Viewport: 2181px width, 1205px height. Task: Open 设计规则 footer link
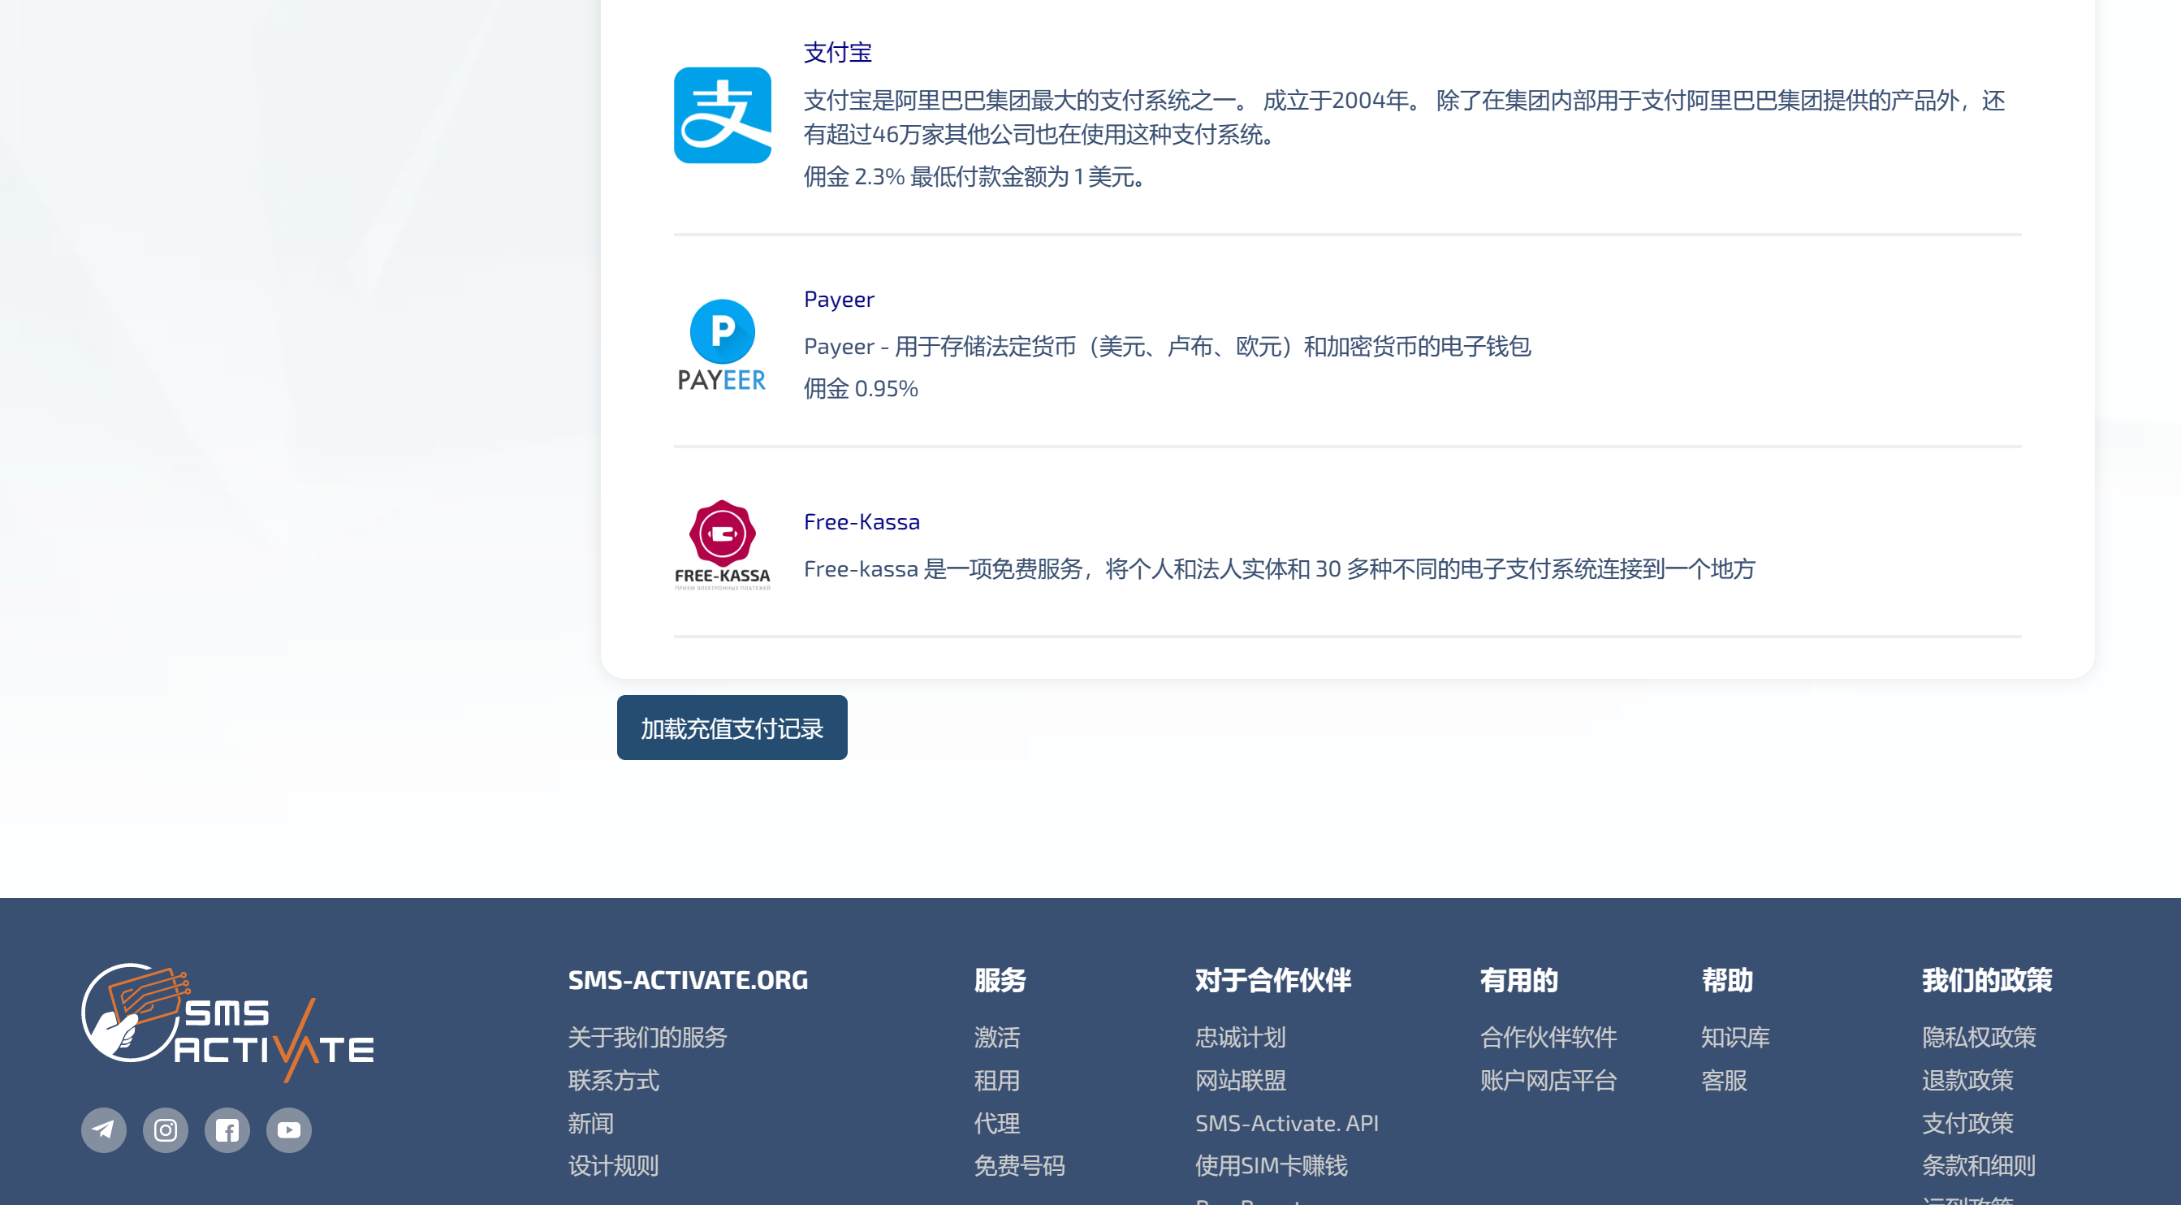point(613,1165)
